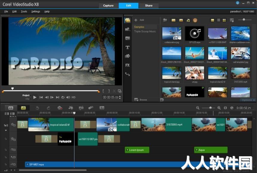This screenshot has height=173, width=257.
Task: Play the project preview
Action: tap(35, 97)
